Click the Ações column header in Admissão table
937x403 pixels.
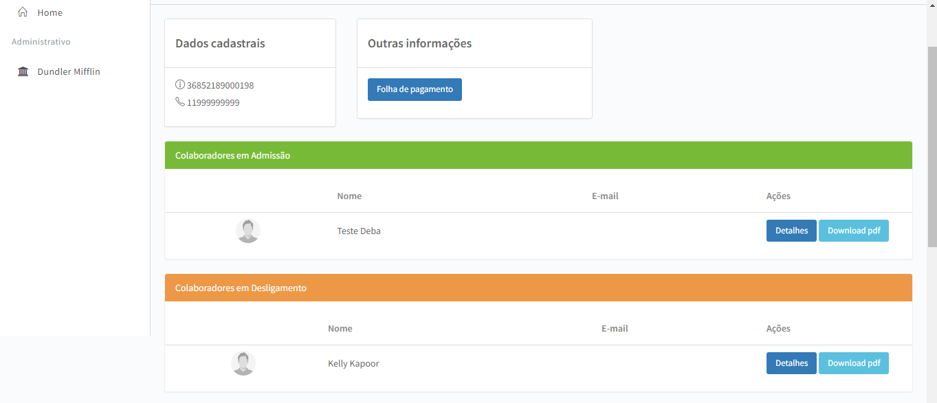pos(778,196)
